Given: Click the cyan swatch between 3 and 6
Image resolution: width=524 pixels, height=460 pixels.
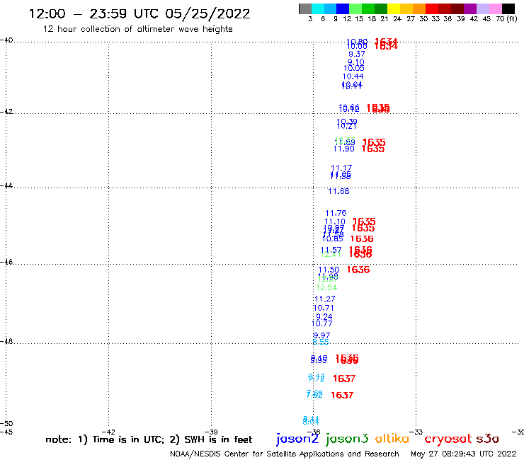Looking at the screenshot, I should [x=318, y=8].
